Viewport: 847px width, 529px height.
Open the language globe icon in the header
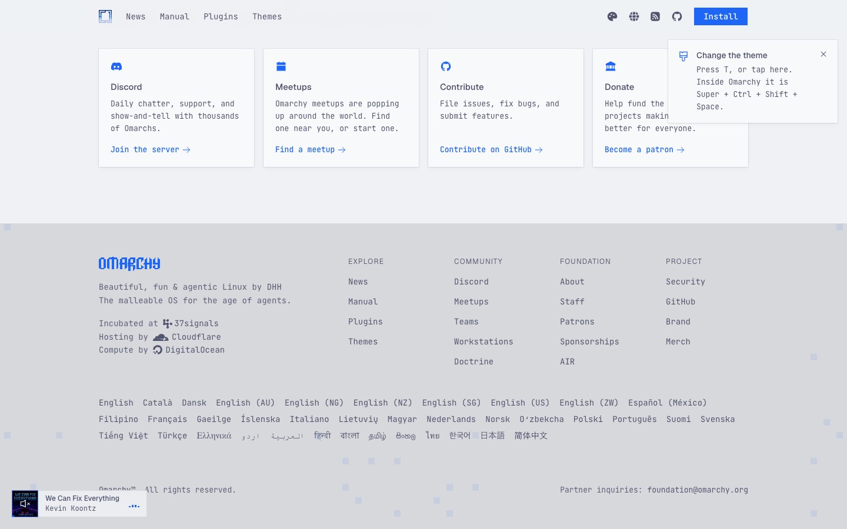(x=634, y=16)
